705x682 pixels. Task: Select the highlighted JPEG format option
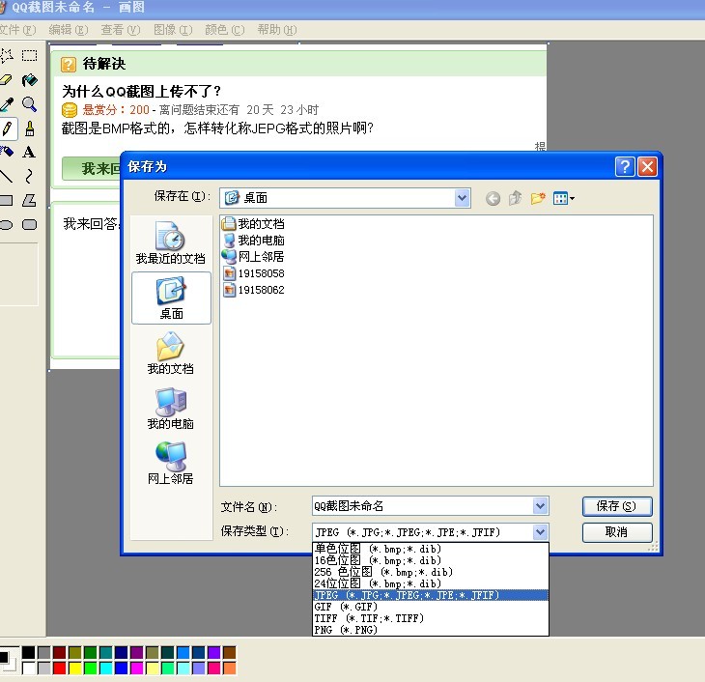tap(431, 595)
